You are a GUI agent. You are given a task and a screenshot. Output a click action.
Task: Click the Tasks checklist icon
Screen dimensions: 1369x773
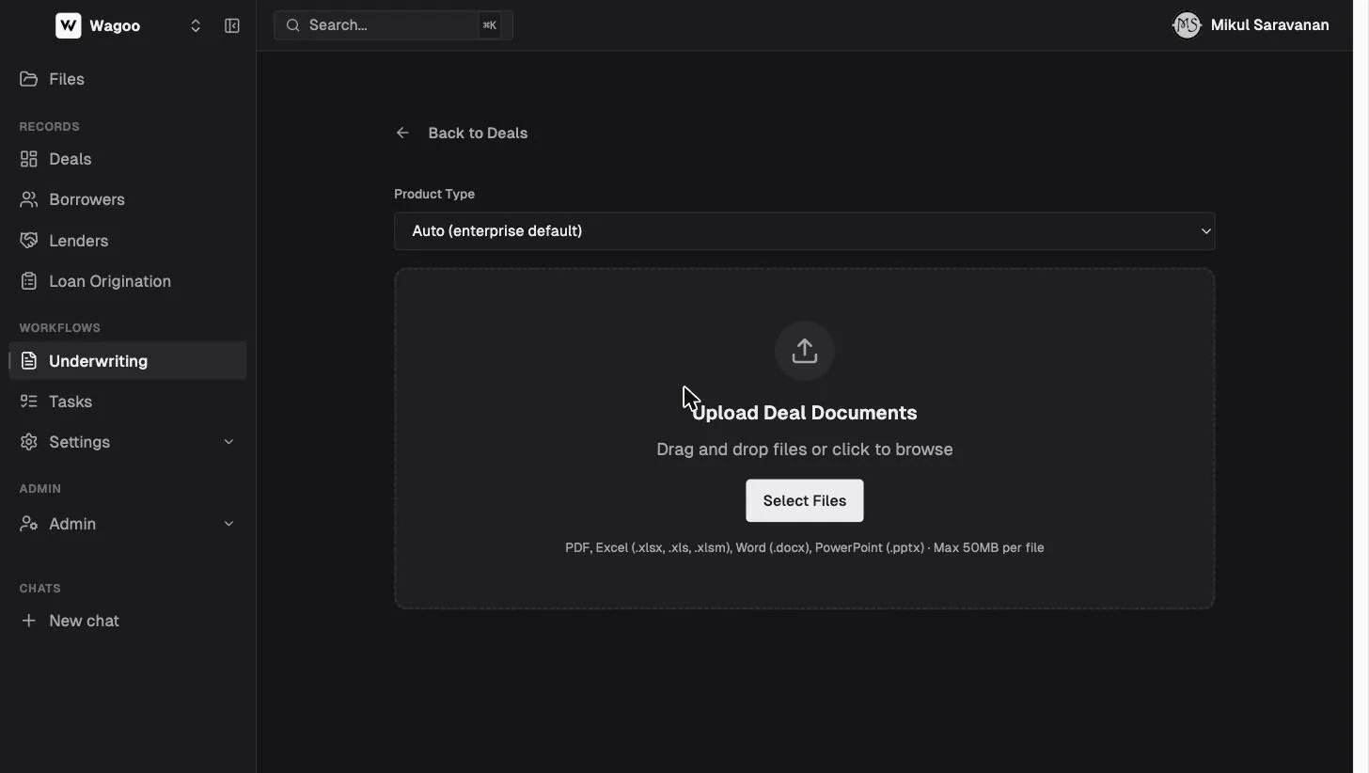29,402
